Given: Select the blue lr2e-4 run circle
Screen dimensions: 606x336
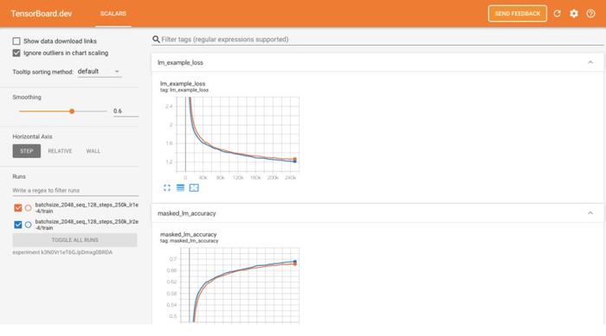Looking at the screenshot, I should pyautogui.click(x=29, y=225).
